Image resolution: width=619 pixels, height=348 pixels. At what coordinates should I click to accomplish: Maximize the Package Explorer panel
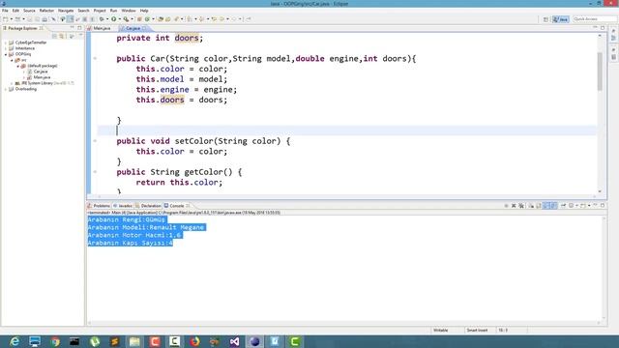tap(79, 28)
